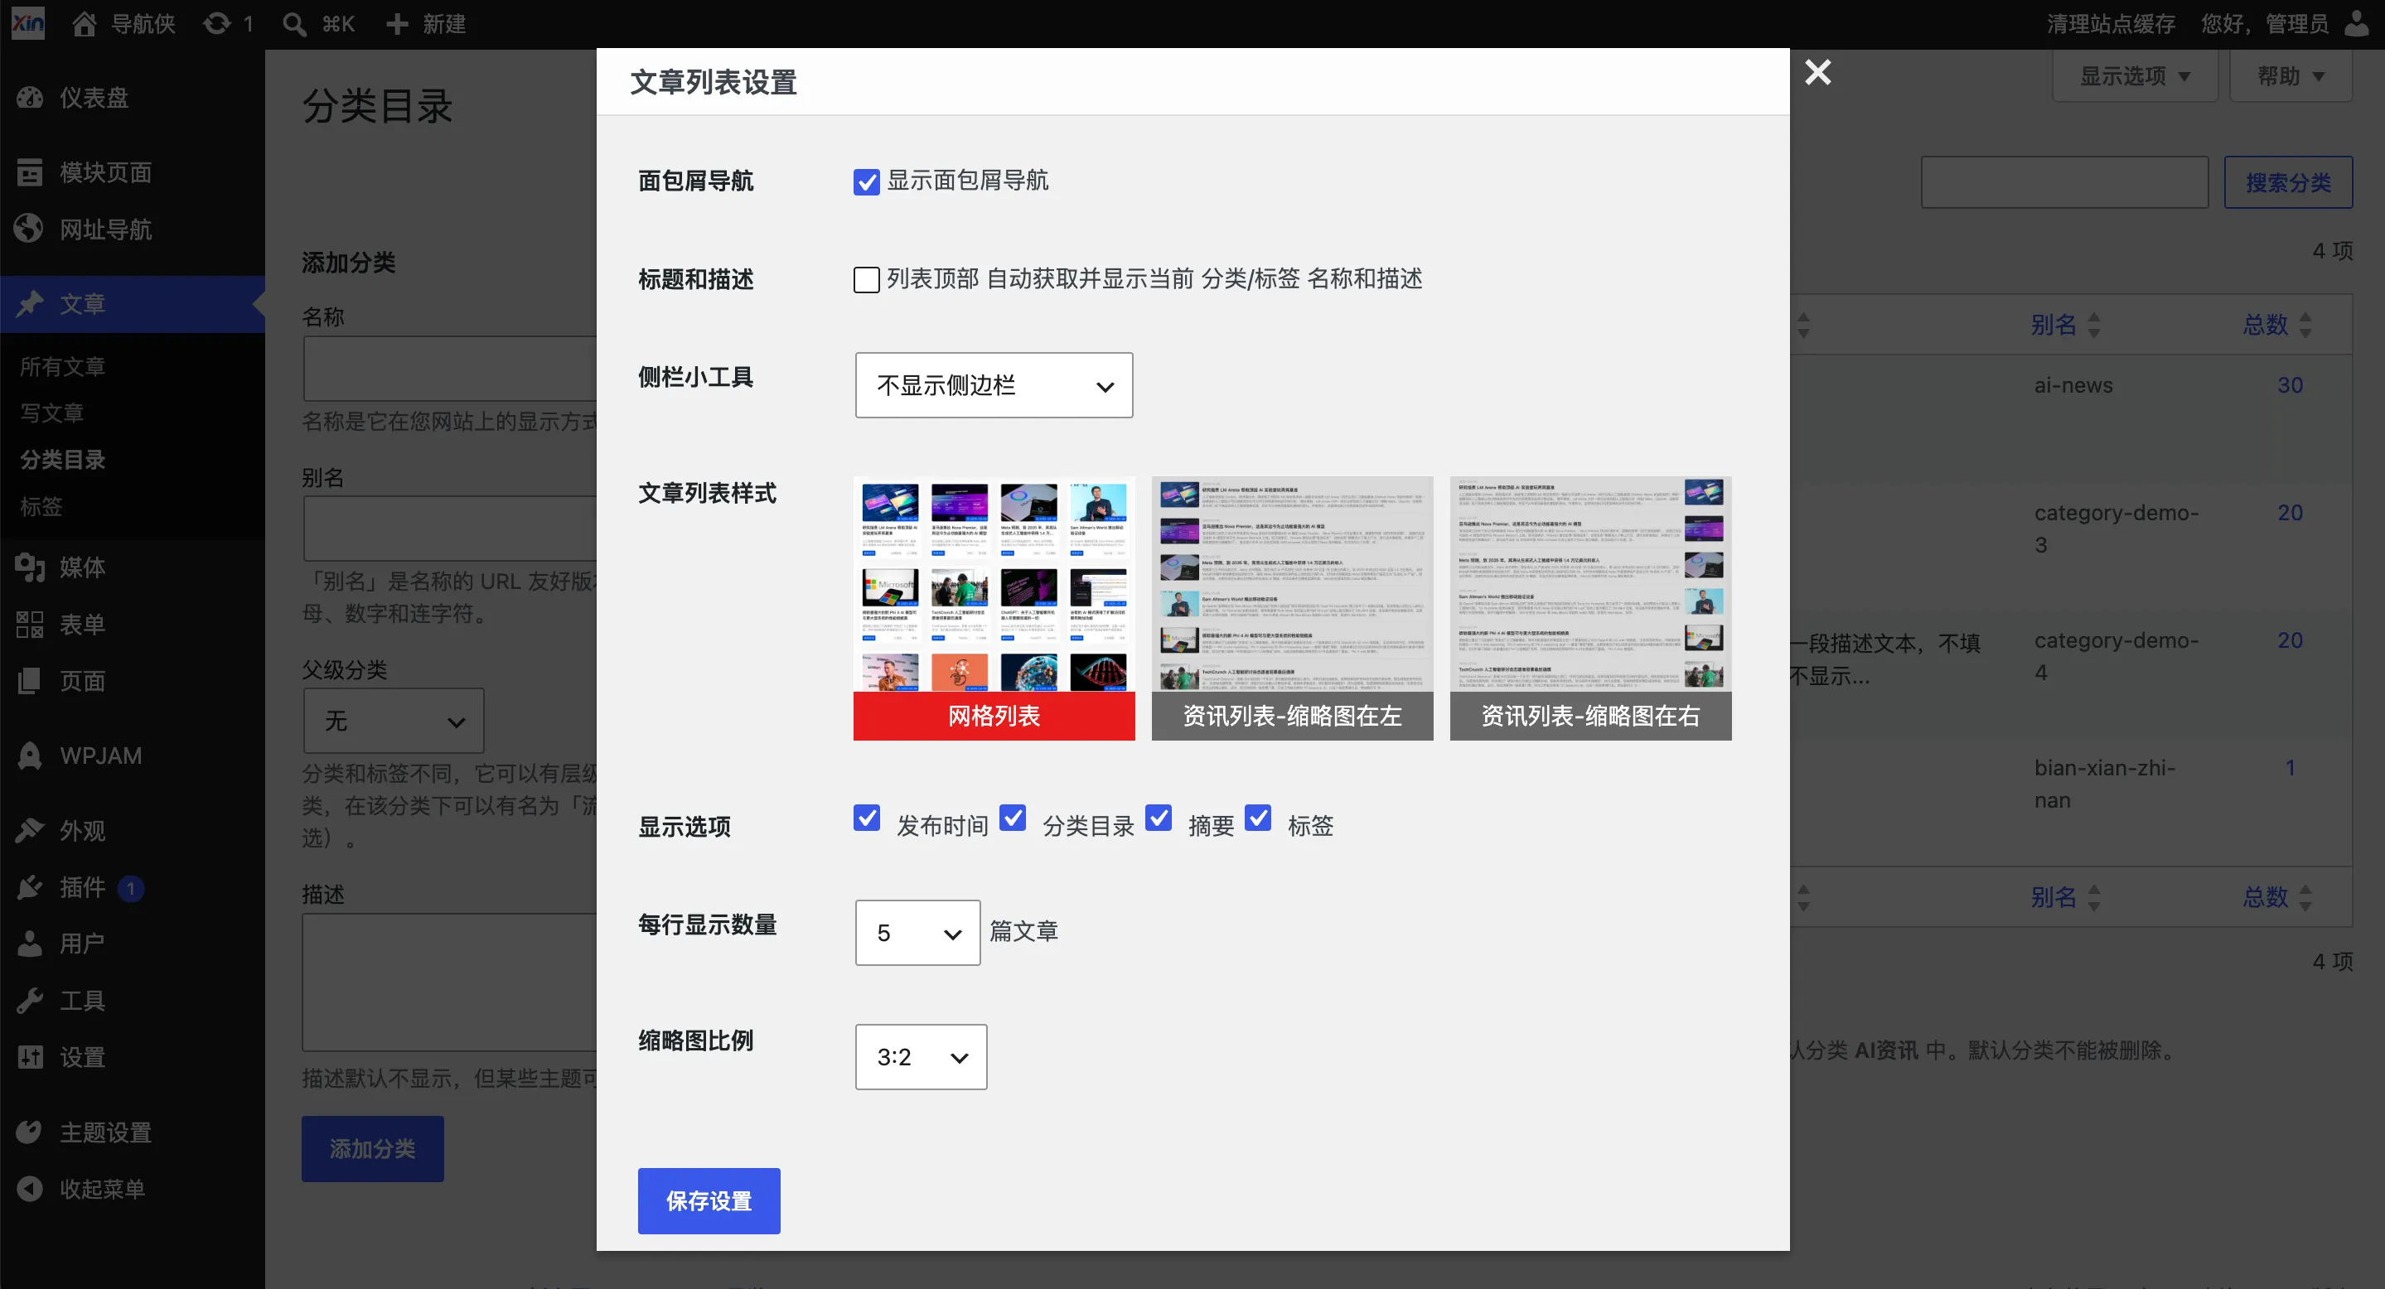2385x1289 pixels.
Task: Click the 描述 description textarea
Action: click(x=450, y=982)
